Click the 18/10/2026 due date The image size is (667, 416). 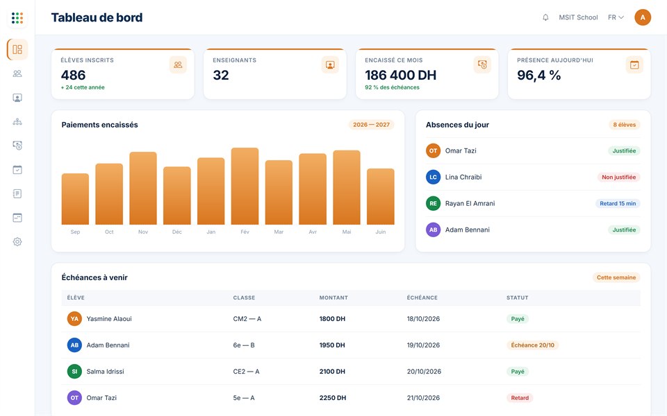(x=423, y=319)
